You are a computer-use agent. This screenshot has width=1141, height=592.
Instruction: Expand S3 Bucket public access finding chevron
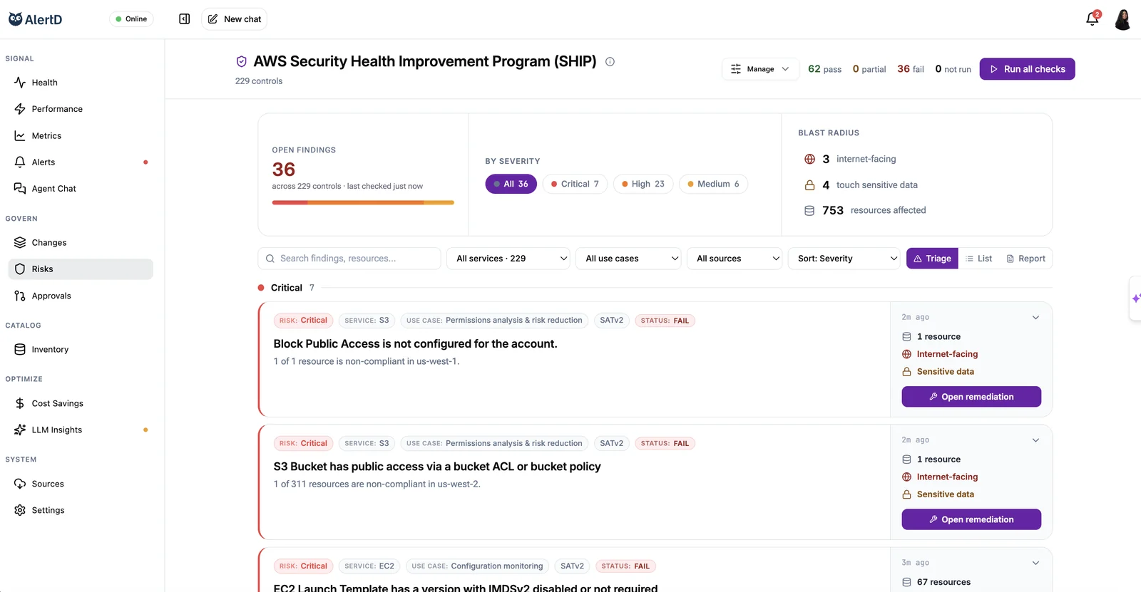click(x=1036, y=440)
